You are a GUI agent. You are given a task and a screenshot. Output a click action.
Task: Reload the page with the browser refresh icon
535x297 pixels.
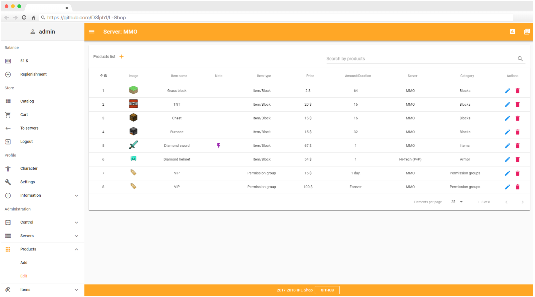24,18
